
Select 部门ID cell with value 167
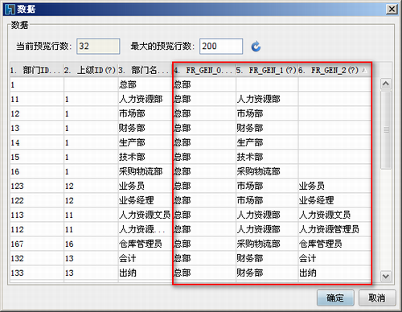coord(37,244)
